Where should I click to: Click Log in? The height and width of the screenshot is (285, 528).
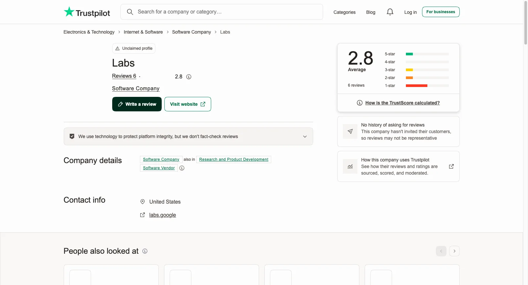[x=411, y=12]
